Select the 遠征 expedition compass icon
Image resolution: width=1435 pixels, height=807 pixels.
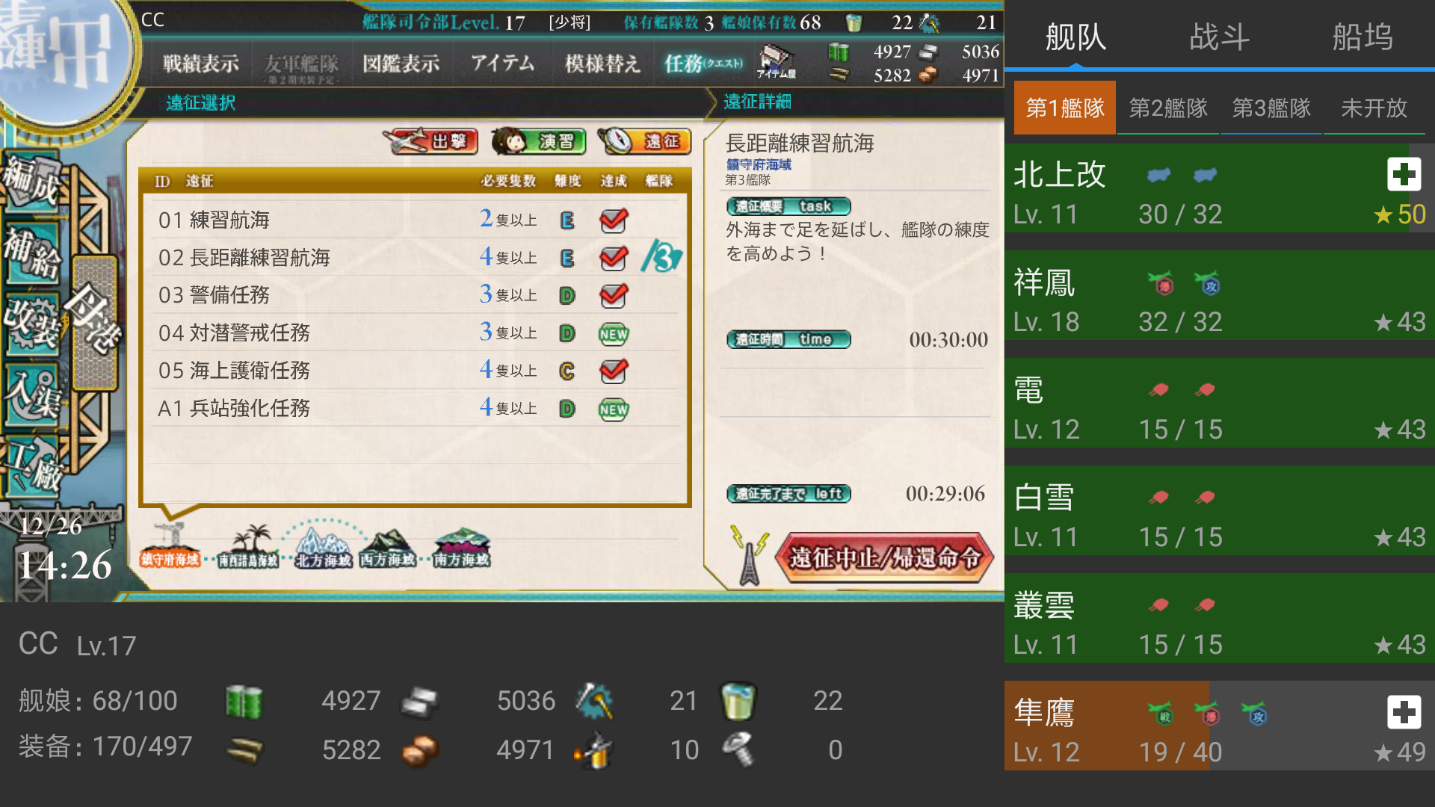click(644, 140)
